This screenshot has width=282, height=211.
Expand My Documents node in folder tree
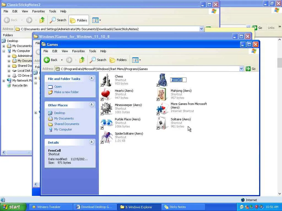point(4,46)
